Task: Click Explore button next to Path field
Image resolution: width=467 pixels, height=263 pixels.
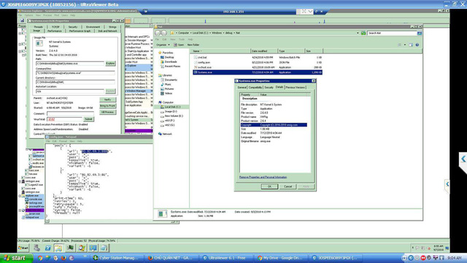Action: pyautogui.click(x=110, y=64)
